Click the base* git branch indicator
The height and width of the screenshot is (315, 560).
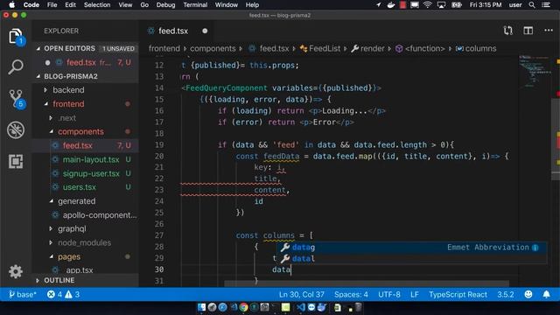(22, 295)
